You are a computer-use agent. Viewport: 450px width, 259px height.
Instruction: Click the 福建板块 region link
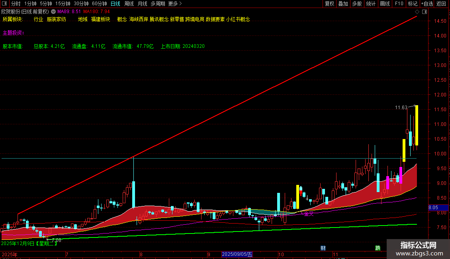tap(101, 19)
